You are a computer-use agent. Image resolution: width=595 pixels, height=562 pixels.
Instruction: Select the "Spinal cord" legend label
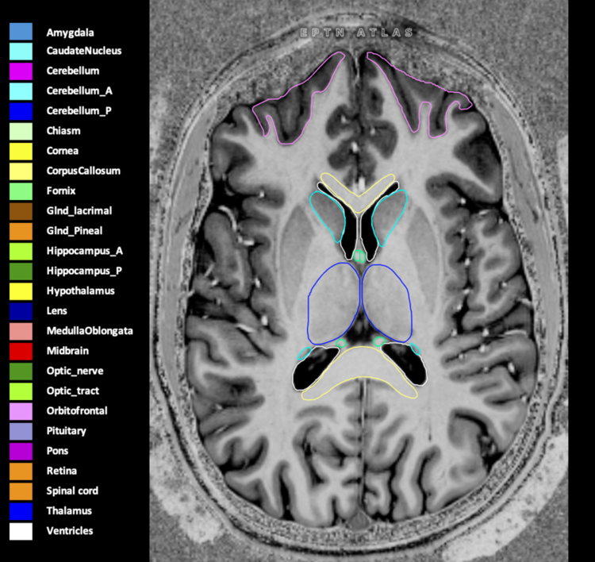point(72,491)
